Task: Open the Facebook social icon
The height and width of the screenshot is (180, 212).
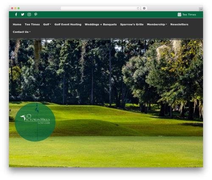Action: (16, 14)
